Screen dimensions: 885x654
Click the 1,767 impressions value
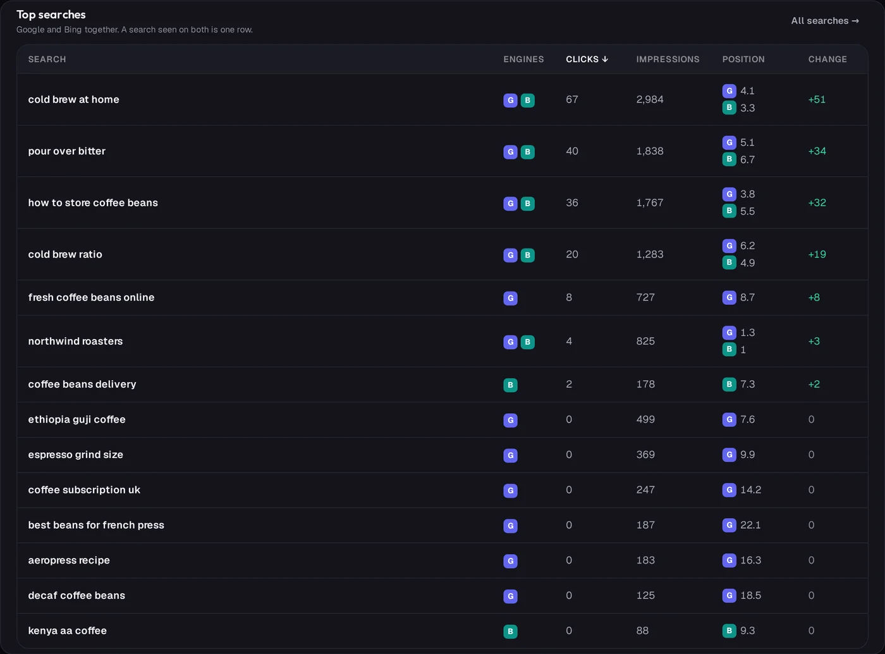[650, 203]
